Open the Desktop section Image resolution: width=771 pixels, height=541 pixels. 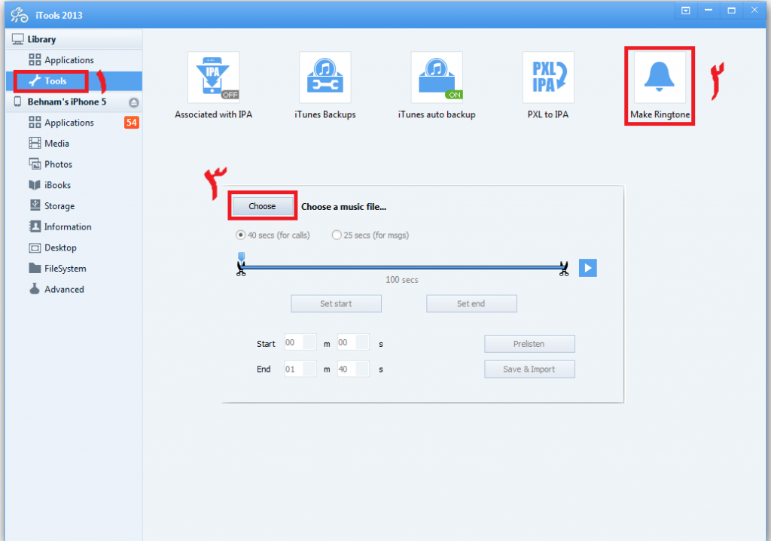(x=75, y=248)
